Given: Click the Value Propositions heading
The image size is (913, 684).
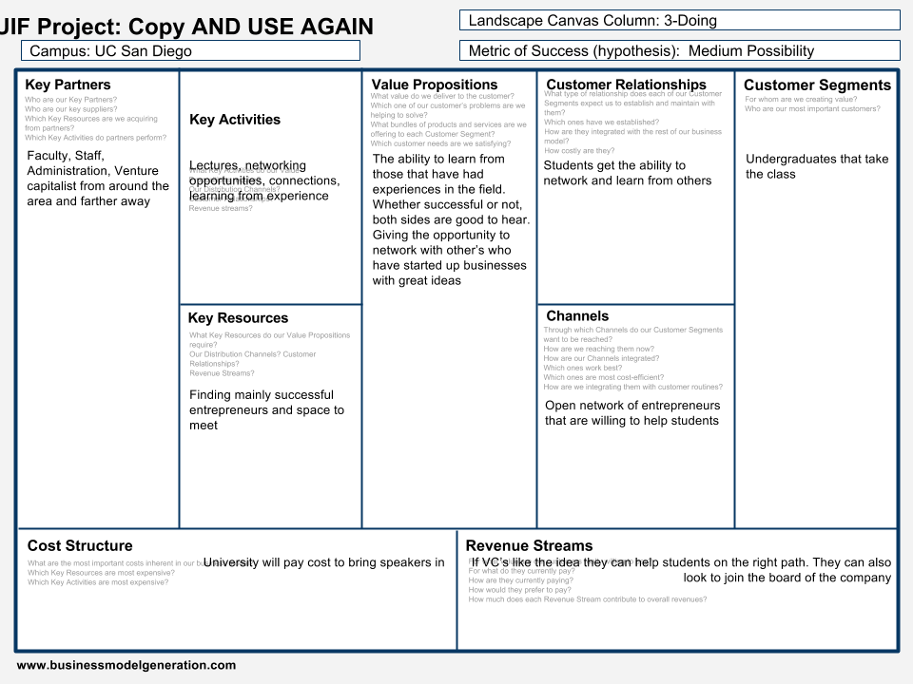Looking at the screenshot, I should click(x=435, y=85).
